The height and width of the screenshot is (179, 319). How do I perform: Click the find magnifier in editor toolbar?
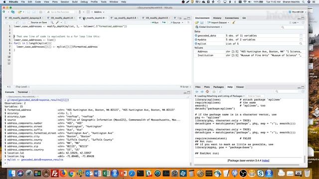52,22
